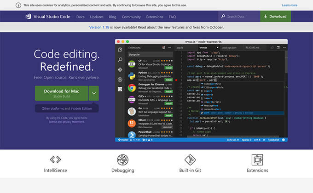This screenshot has height=193, width=313.
Task: Click the master branch in status bar
Action: [123, 140]
